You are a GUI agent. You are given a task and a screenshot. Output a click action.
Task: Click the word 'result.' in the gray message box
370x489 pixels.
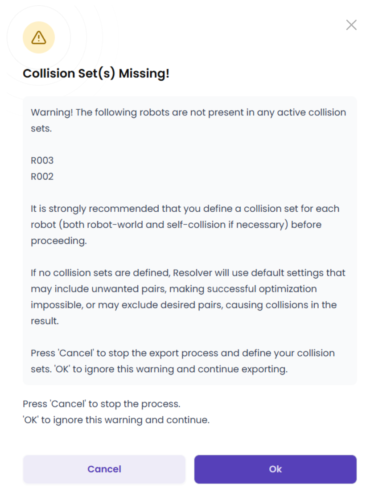click(45, 321)
